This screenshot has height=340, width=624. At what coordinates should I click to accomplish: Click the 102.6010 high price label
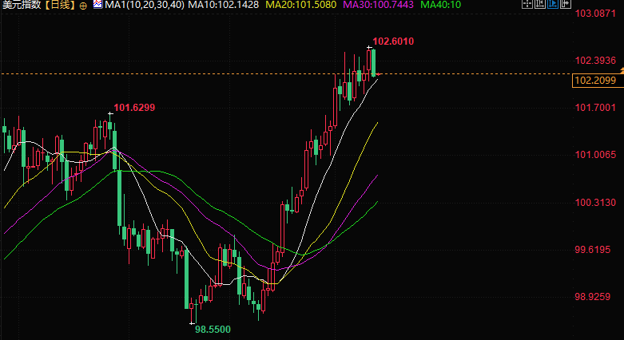pyautogui.click(x=393, y=42)
